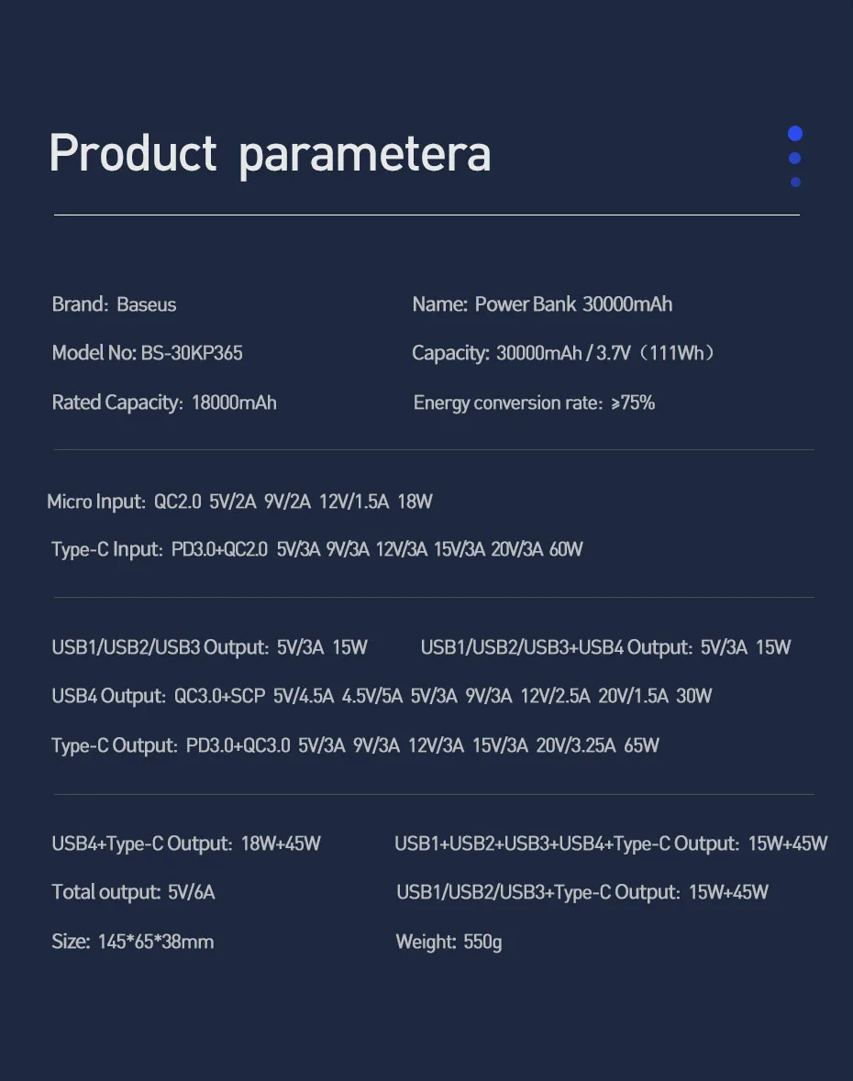Click the Type-C Input specification line
The height and width of the screenshot is (1081, 853).
pyautogui.click(x=316, y=549)
